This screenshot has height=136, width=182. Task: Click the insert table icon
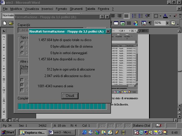(x=116, y=23)
